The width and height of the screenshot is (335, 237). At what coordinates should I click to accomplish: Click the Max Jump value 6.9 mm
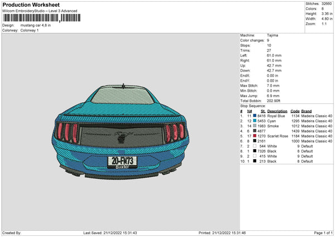pos(273,96)
